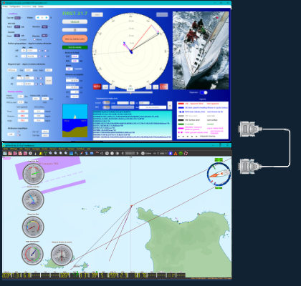The width and height of the screenshot is (301, 286).
Task: Adjust the heading slider below the compass rose
Action: coord(130,92)
